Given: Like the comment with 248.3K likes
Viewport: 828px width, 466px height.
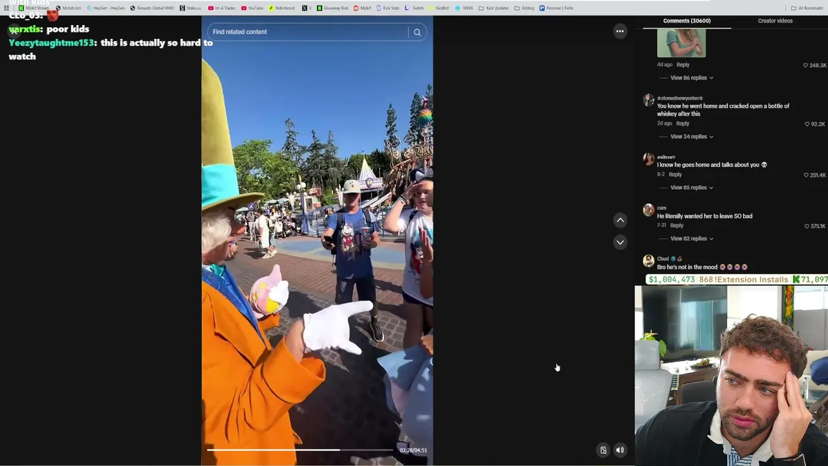Looking at the screenshot, I should pyautogui.click(x=805, y=65).
